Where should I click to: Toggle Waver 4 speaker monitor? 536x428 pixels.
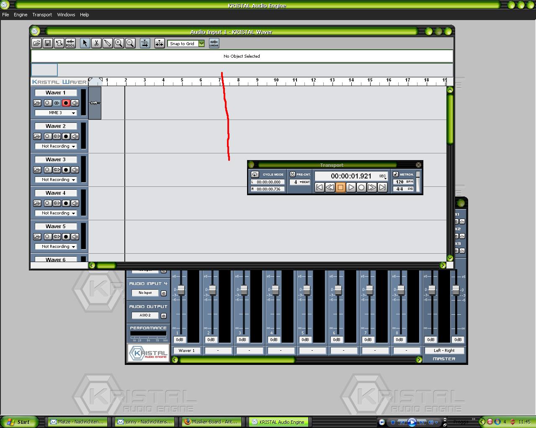(75, 203)
